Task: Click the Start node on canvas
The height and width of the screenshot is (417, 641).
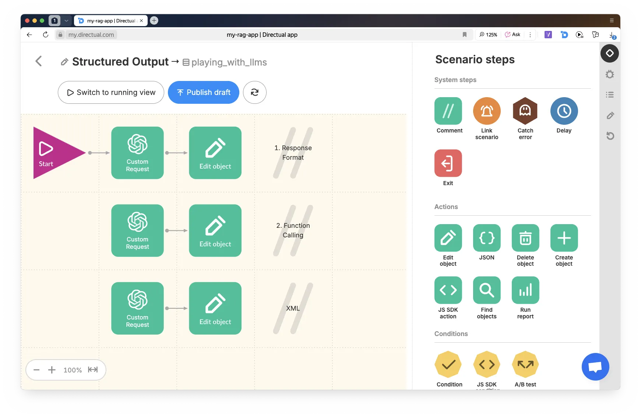Action: pos(52,153)
